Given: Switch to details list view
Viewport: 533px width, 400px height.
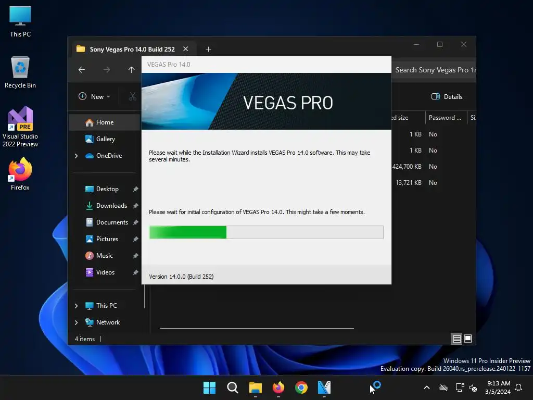Looking at the screenshot, I should tap(456, 339).
